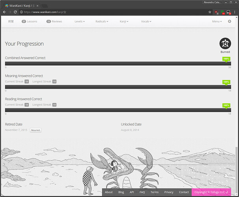Open the Privacy footer link
This screenshot has width=239, height=197.
[169, 192]
